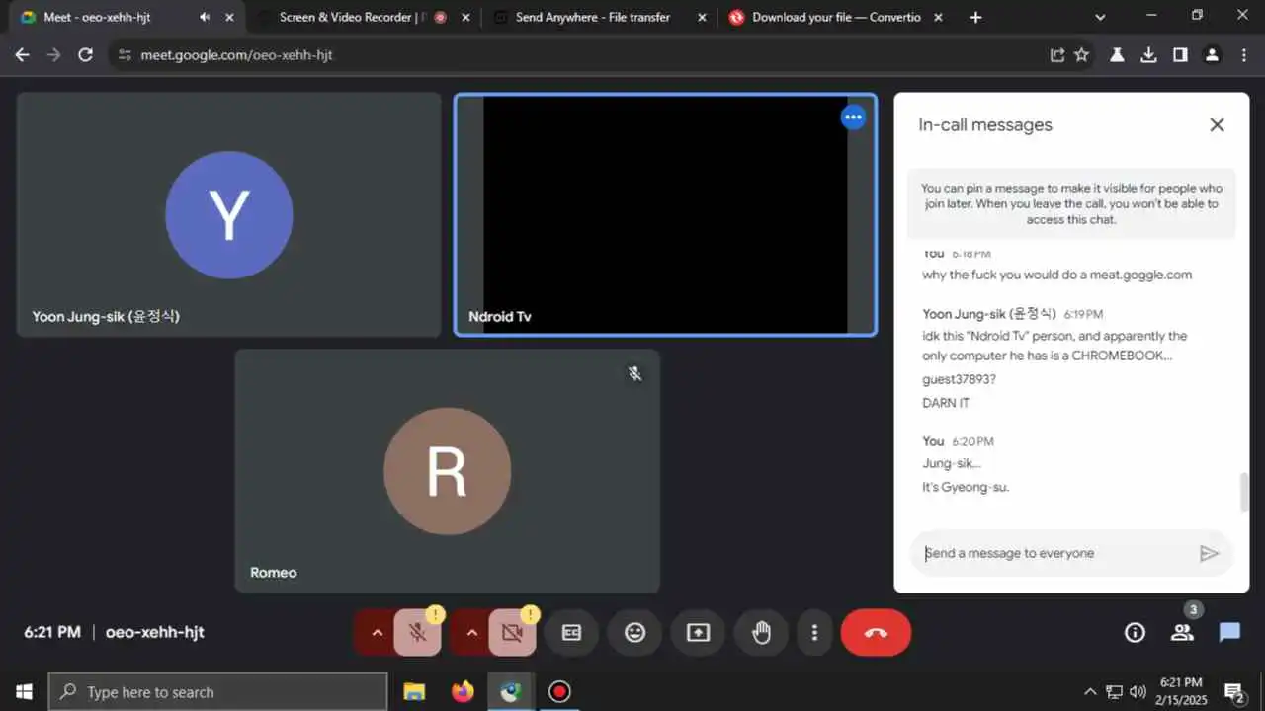The width and height of the screenshot is (1265, 711).
Task: Open the notification center icon
Action: 1233,692
